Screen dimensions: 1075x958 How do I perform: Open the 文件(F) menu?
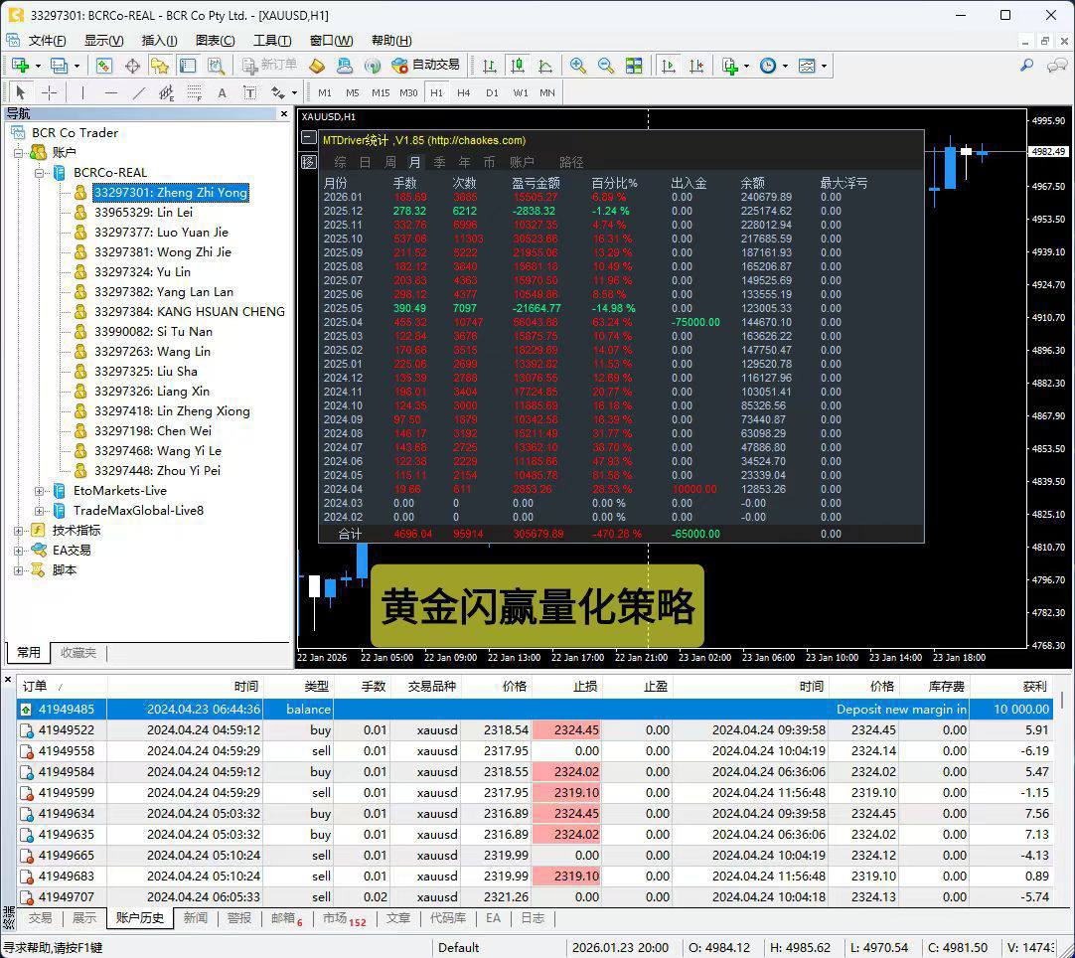point(47,41)
